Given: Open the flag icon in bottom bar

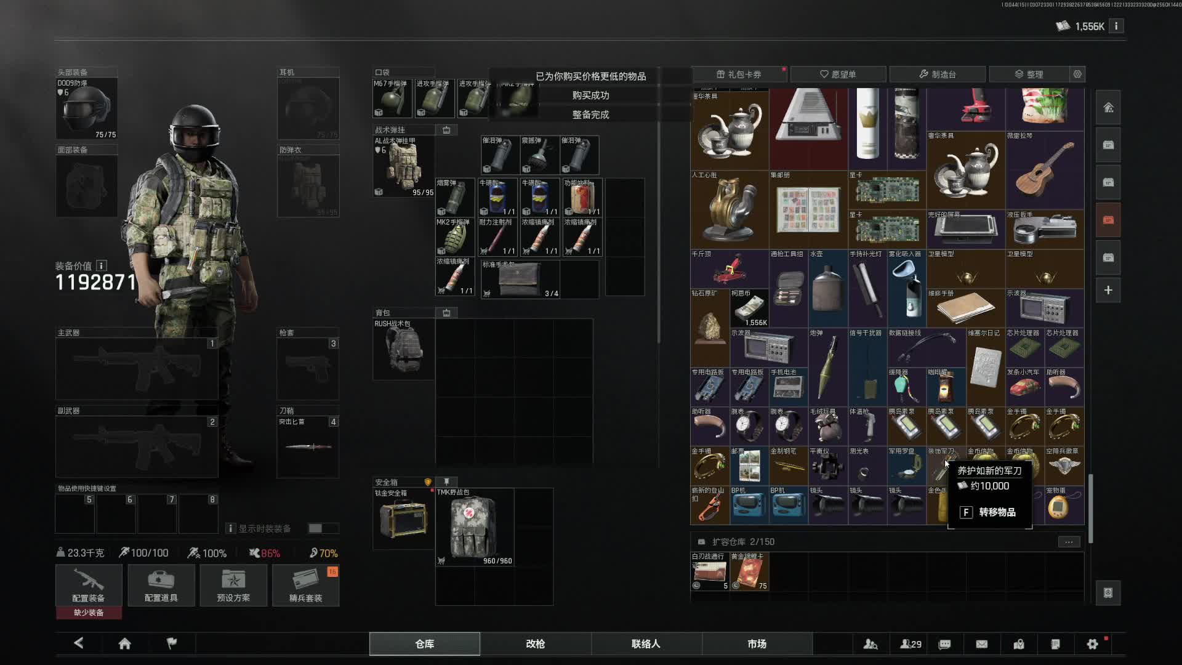Looking at the screenshot, I should [172, 643].
